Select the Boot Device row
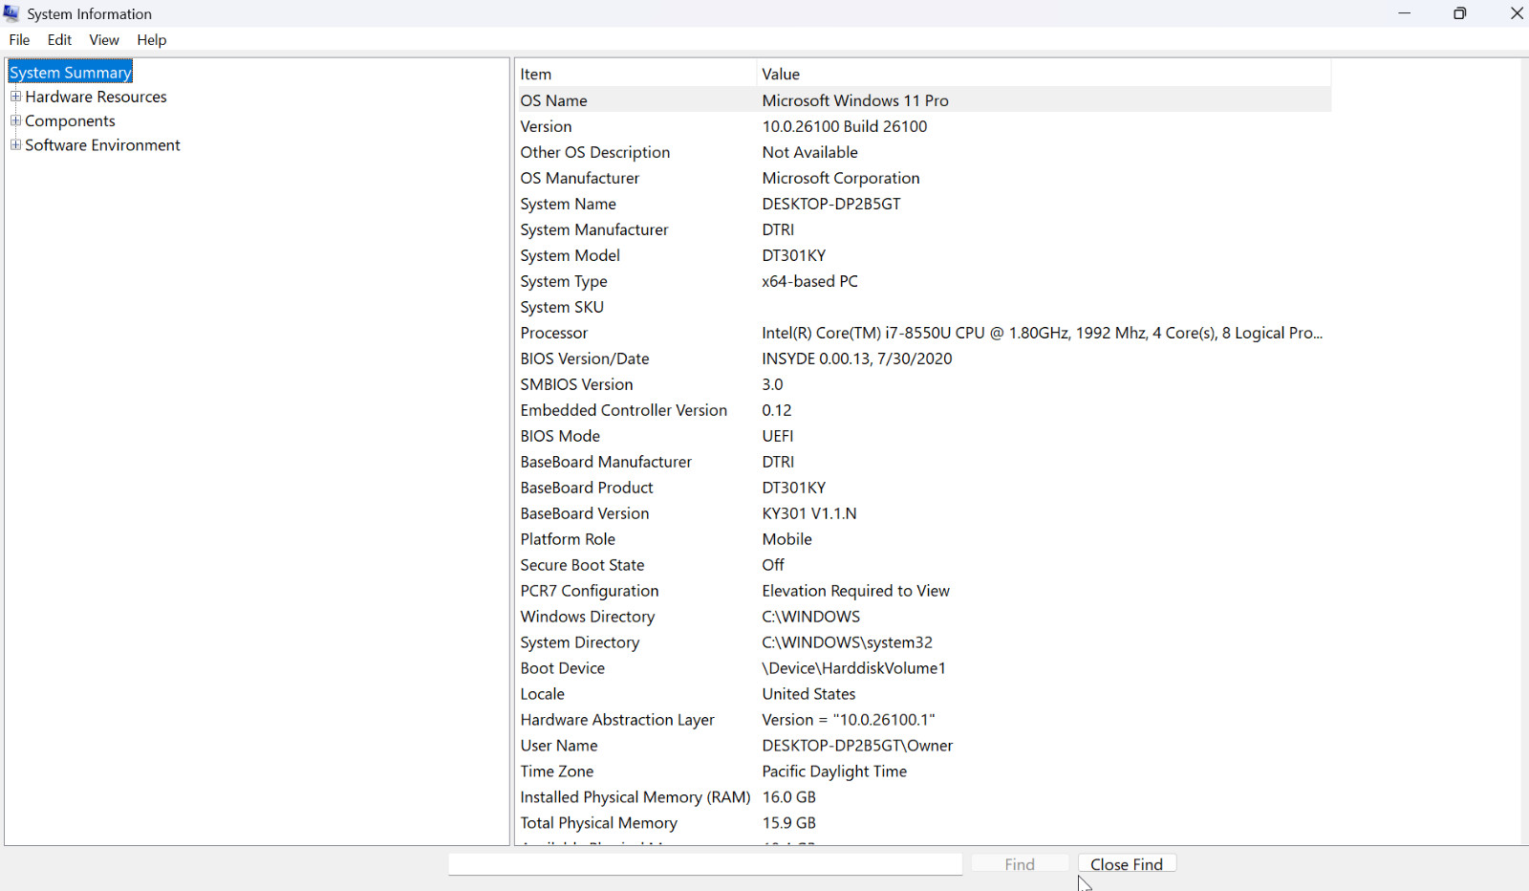Screen dimensions: 1529x891 click(924, 668)
